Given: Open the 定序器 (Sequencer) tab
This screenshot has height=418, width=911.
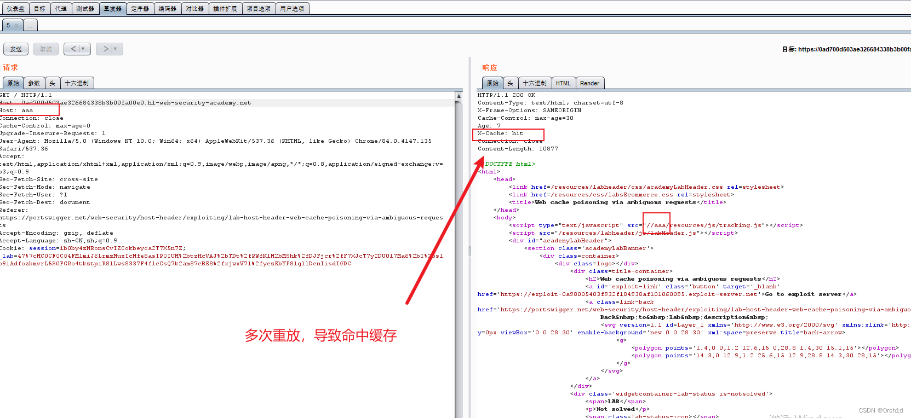Looking at the screenshot, I should pyautogui.click(x=140, y=9).
